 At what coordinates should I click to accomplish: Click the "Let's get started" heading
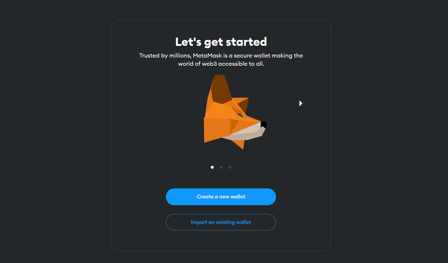click(x=221, y=42)
